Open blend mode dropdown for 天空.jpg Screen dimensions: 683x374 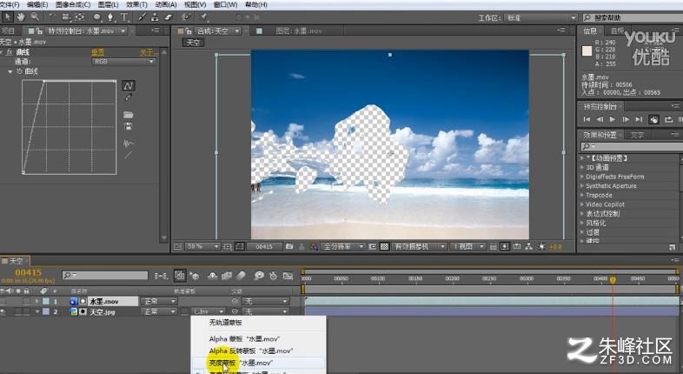(159, 311)
